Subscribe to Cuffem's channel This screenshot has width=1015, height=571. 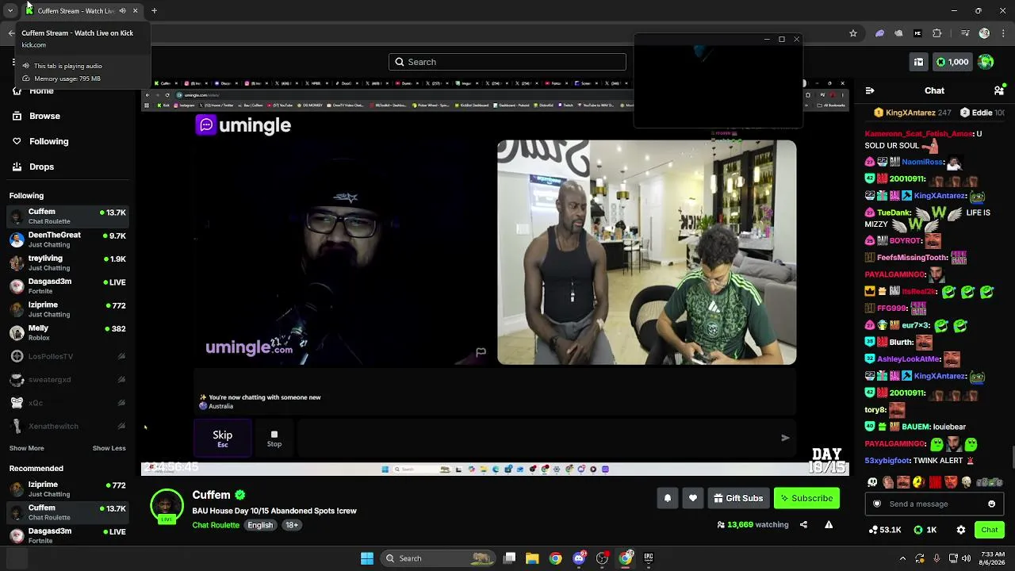click(x=806, y=498)
